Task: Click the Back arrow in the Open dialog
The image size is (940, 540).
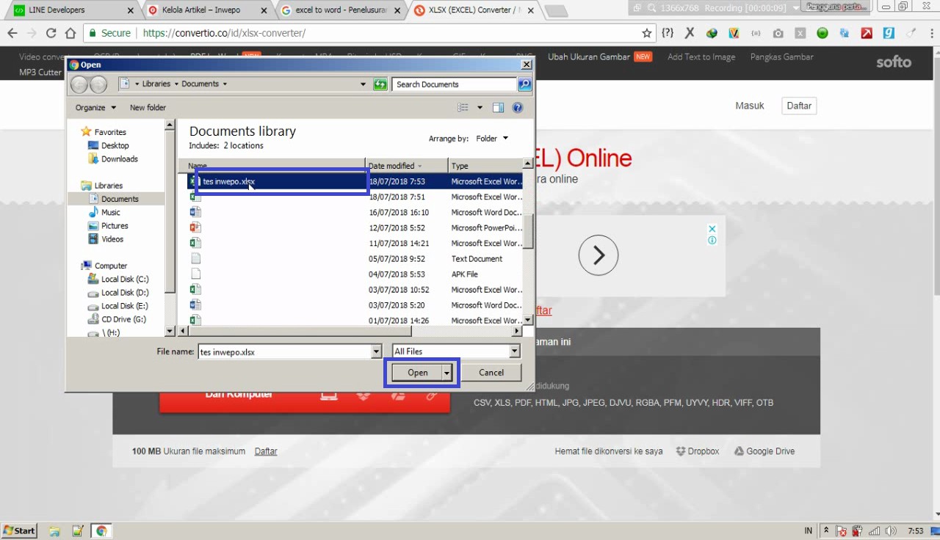Action: coord(79,84)
